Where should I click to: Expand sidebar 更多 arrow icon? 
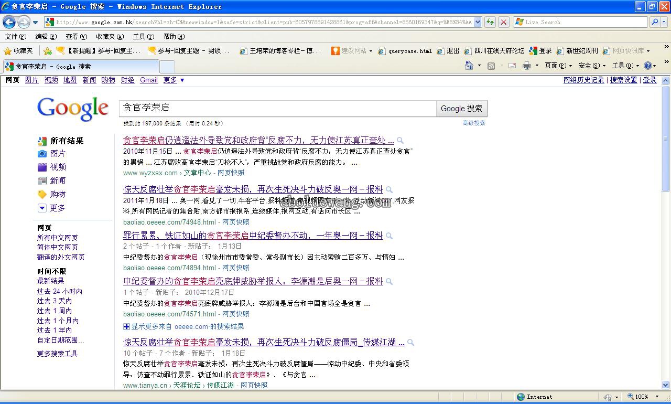[x=42, y=208]
